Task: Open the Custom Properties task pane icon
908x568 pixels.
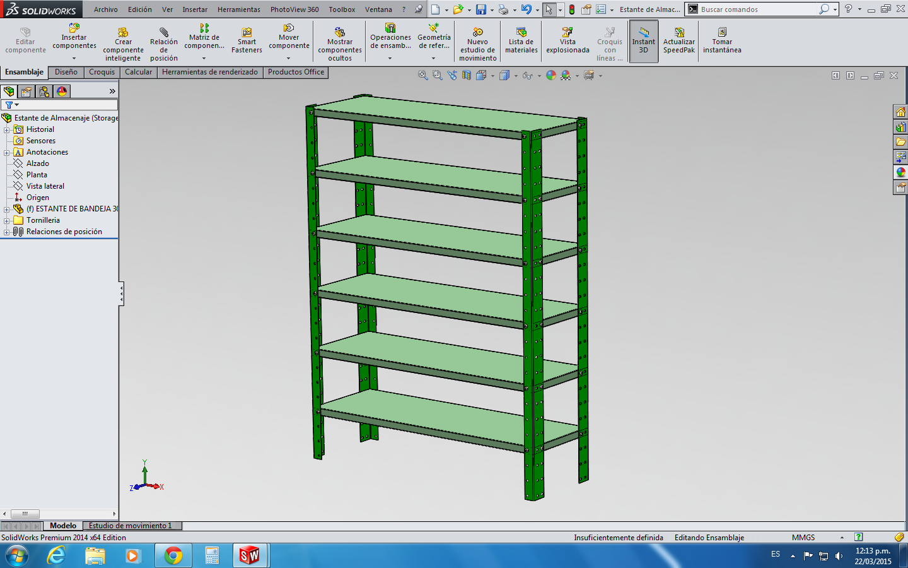Action: point(900,187)
